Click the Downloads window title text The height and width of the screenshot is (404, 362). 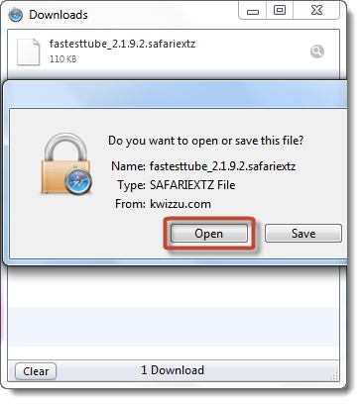point(59,15)
